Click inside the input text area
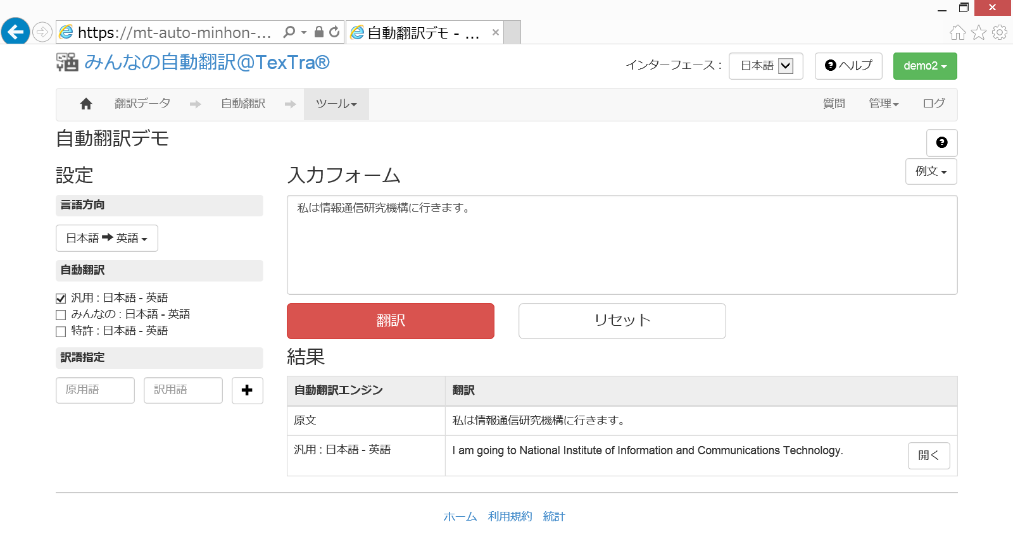Image resolution: width=1013 pixels, height=539 pixels. click(x=622, y=245)
